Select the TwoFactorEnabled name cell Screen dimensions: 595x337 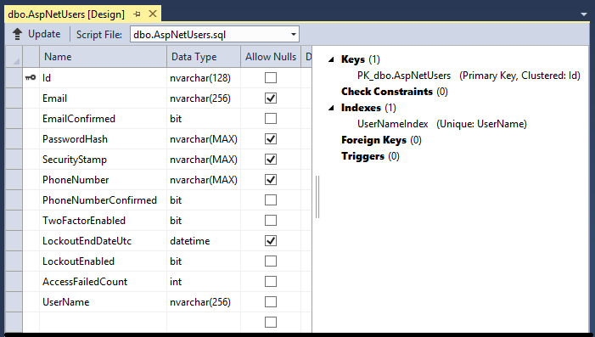103,221
